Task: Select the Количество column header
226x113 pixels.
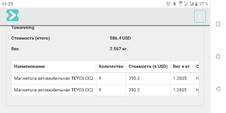Action: click(x=111, y=67)
